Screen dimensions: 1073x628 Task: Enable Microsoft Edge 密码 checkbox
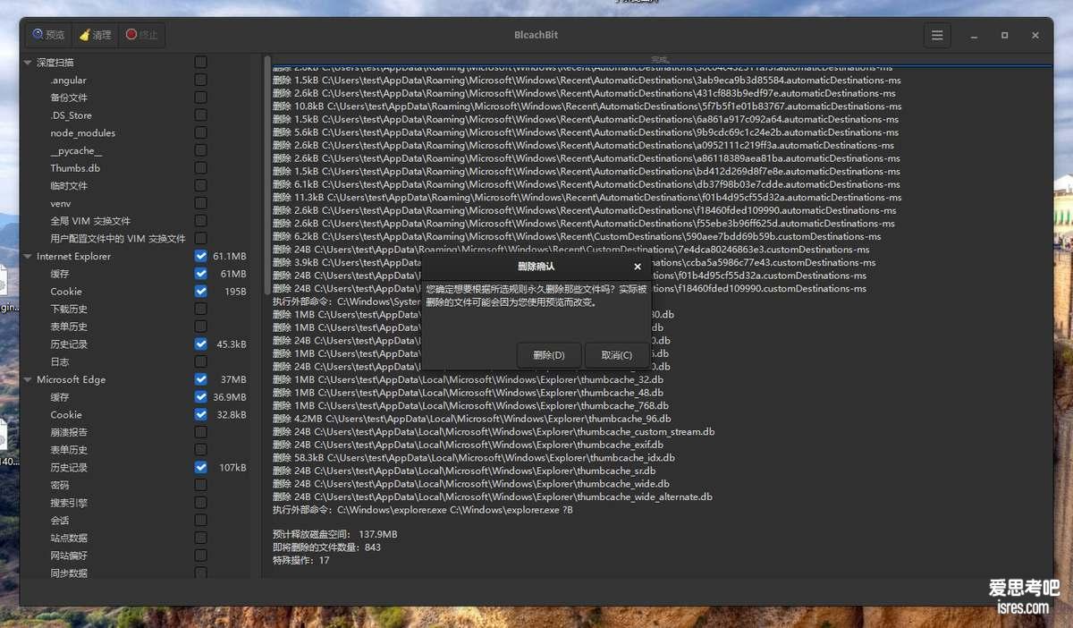(x=200, y=485)
